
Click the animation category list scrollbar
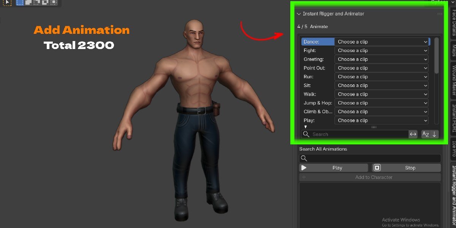(437, 55)
